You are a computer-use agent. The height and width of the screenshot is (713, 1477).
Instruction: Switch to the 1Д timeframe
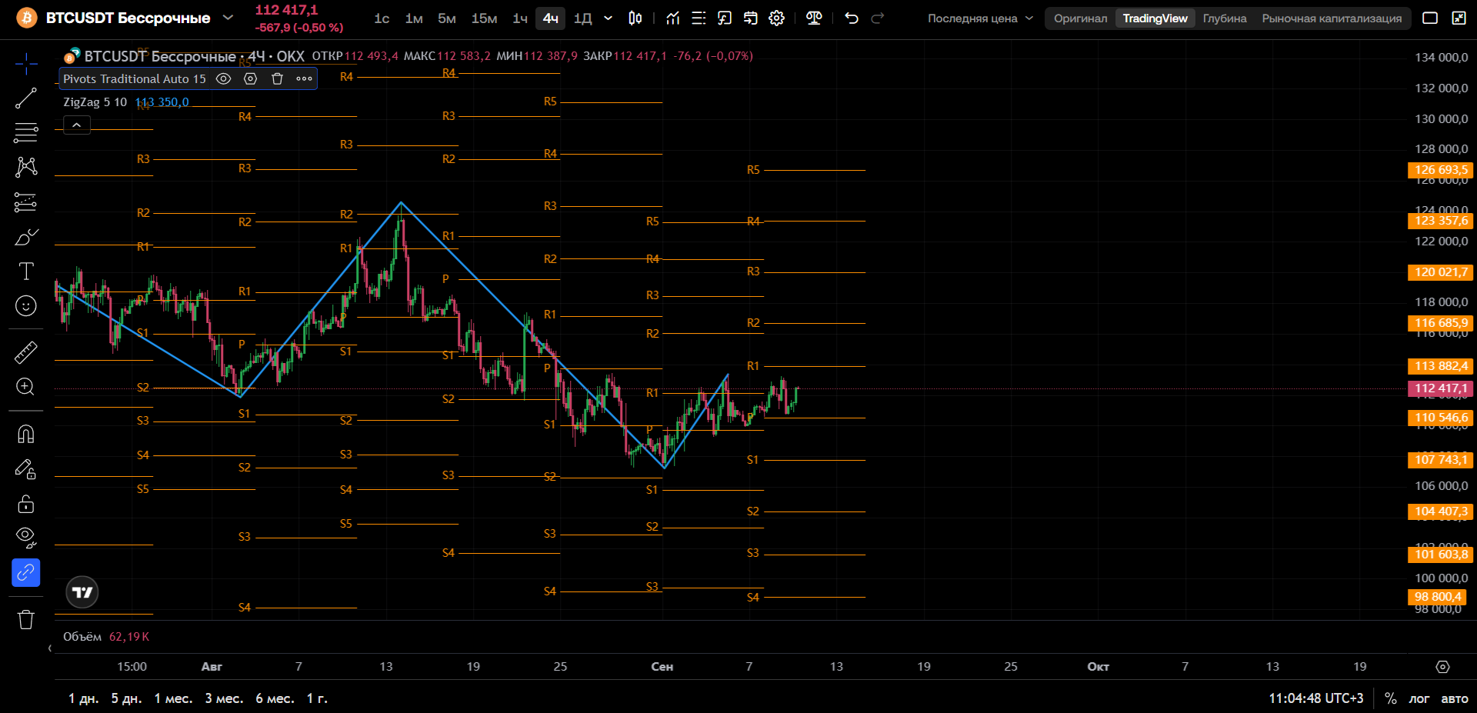[x=583, y=18]
